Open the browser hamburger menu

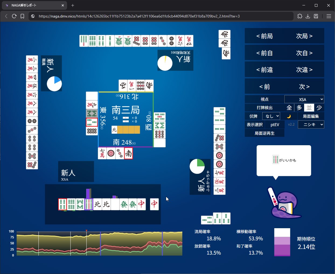[329, 16]
